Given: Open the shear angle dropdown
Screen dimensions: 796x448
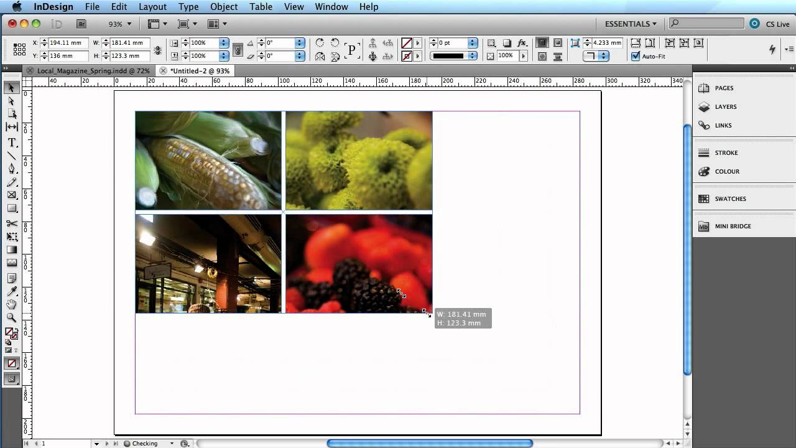Looking at the screenshot, I should (300, 56).
